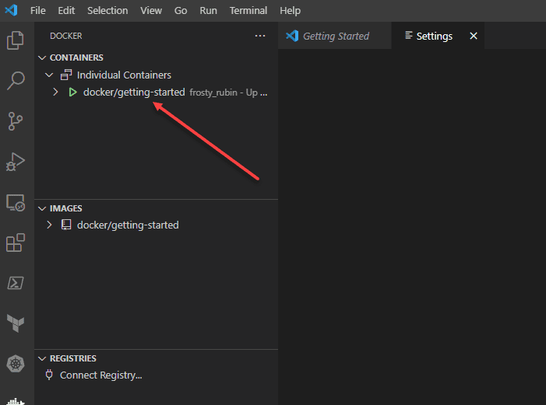The image size is (546, 405).
Task: Expand docker/getting-started under IMAGES
Action: [49, 225]
